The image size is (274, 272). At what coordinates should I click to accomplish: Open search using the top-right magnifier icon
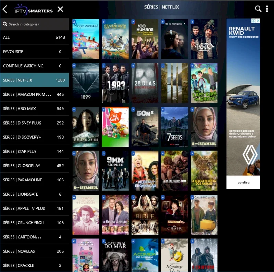point(258,9)
